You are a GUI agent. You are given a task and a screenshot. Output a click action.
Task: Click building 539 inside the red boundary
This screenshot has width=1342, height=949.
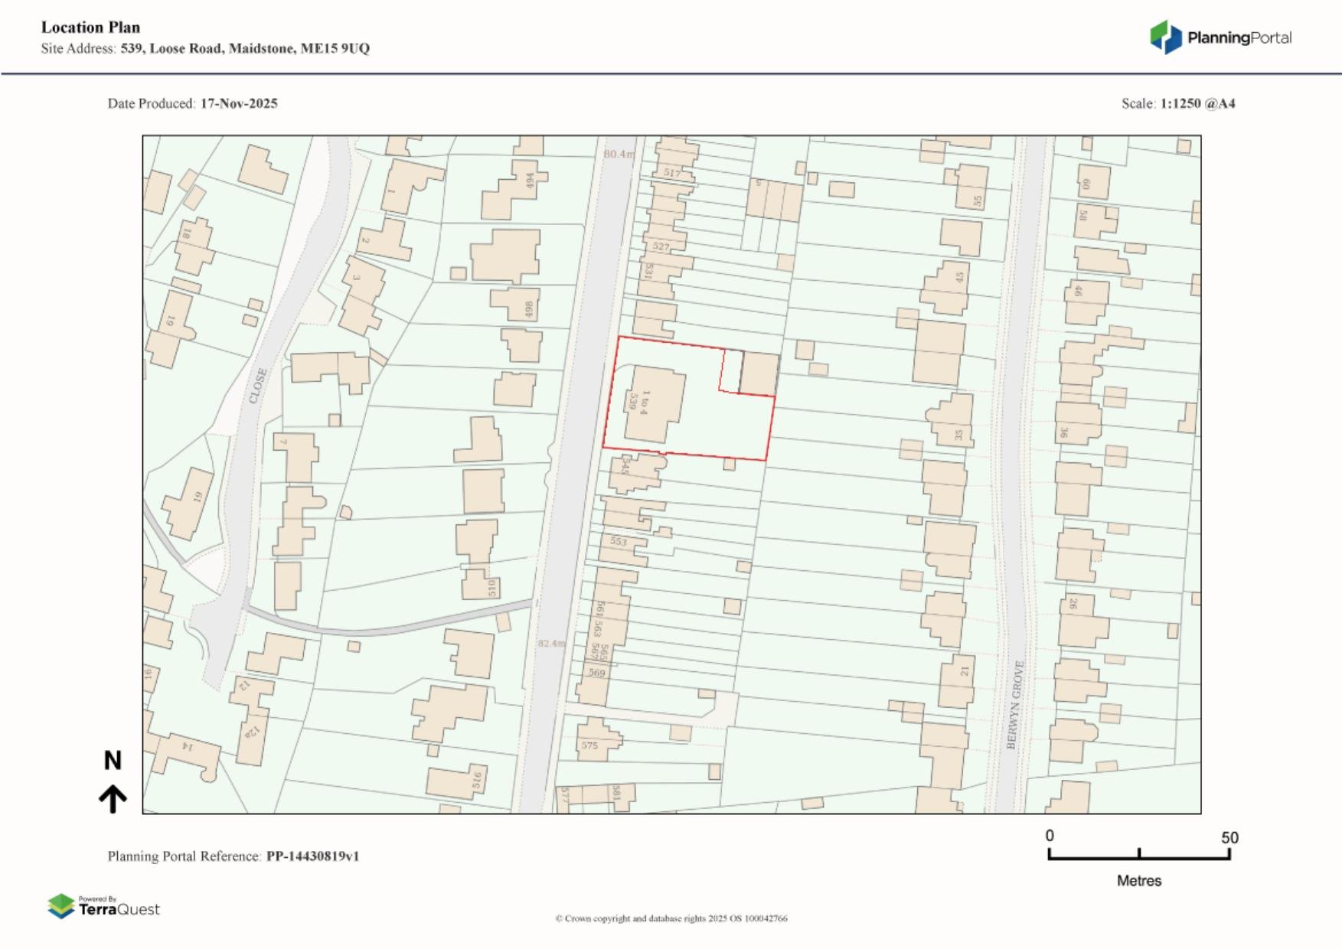click(x=653, y=406)
